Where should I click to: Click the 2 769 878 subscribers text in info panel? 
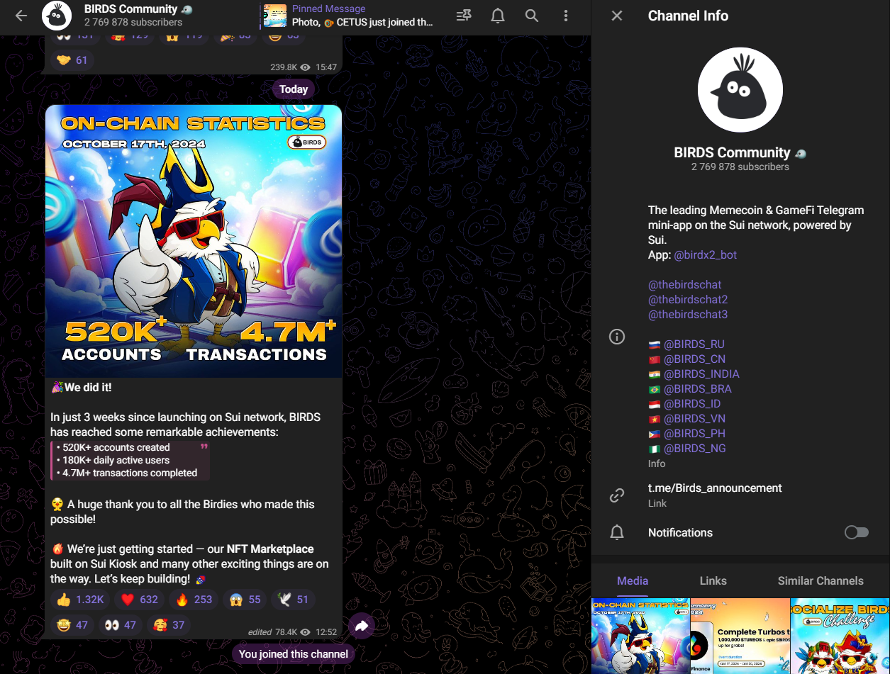point(740,167)
